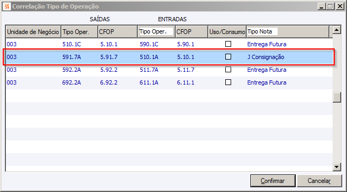Select cell 692.2A in Saídas Tipo Oper.
347x192 pixels.
(x=72, y=82)
